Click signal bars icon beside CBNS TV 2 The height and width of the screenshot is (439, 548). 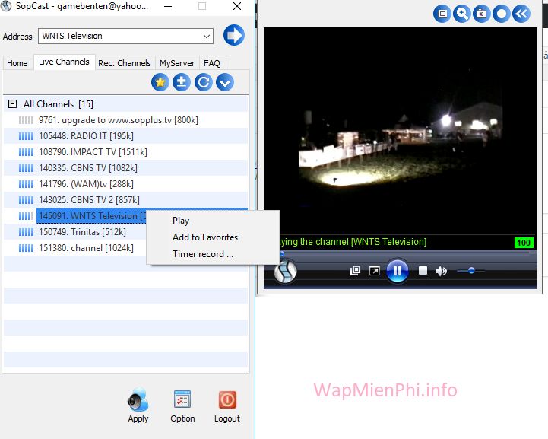click(x=26, y=200)
